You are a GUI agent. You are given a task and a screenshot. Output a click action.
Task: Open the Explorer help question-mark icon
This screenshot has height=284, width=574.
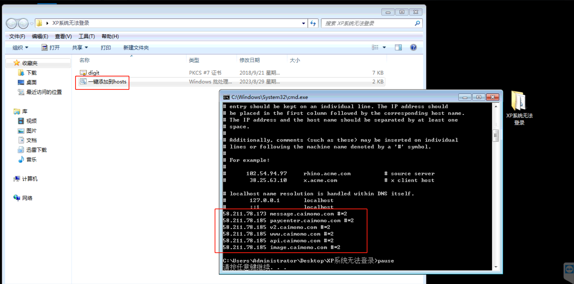pyautogui.click(x=413, y=47)
